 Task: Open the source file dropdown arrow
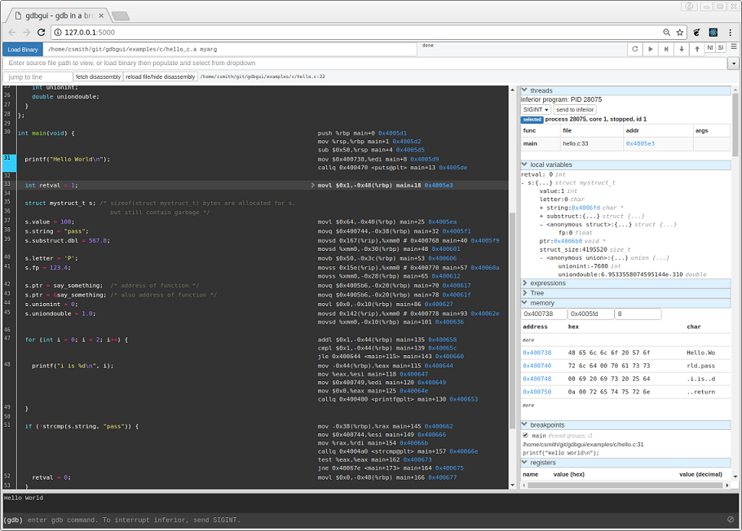pyautogui.click(x=734, y=63)
